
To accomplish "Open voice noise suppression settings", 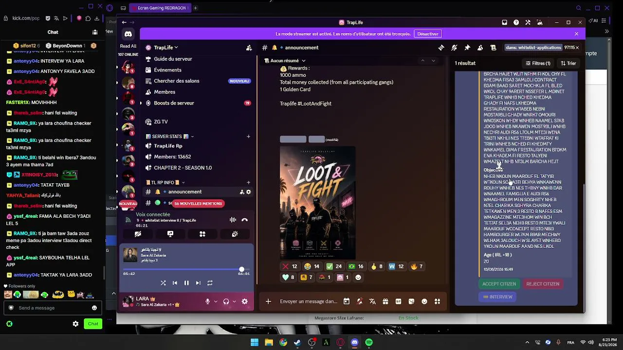I will pos(233,220).
